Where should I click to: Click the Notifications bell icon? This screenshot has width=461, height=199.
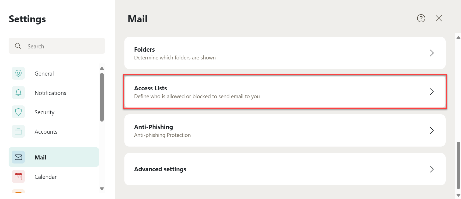pos(18,93)
